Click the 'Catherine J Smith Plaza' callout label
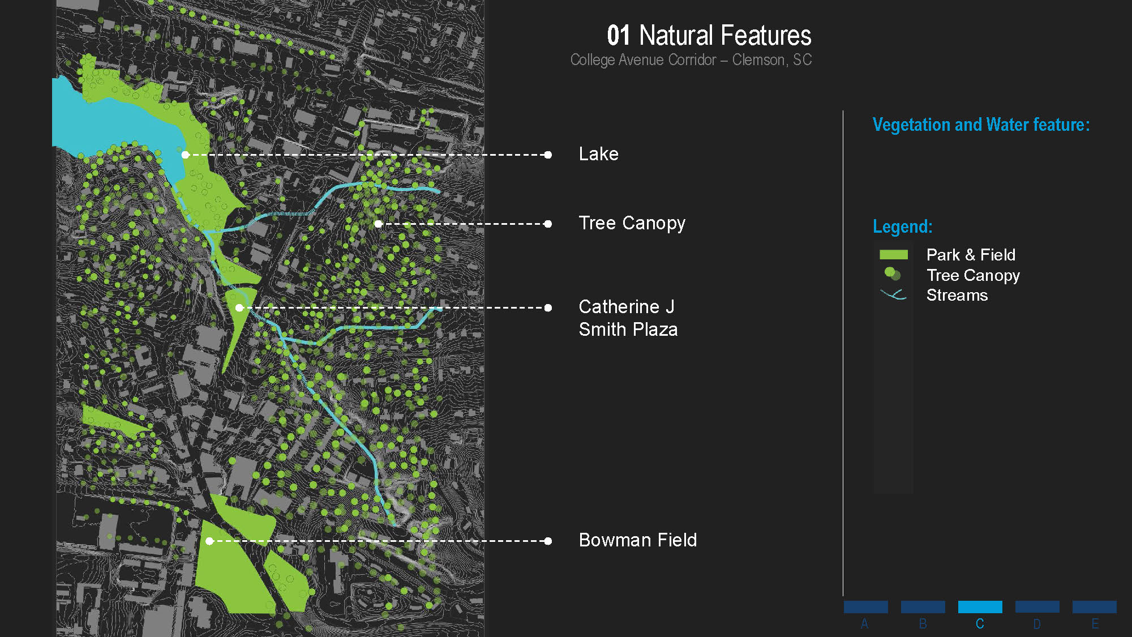Viewport: 1132px width, 637px height. [628, 318]
